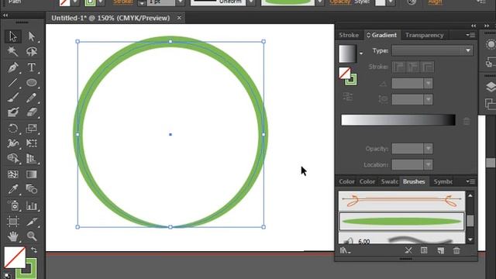This screenshot has height=279, width=496.
Task: Open the gradient Opacity dropdown
Action: pyautogui.click(x=428, y=148)
